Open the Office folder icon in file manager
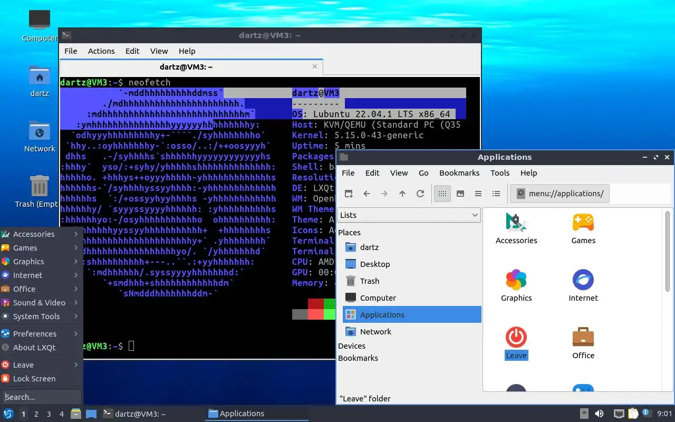675x422 pixels. [583, 343]
